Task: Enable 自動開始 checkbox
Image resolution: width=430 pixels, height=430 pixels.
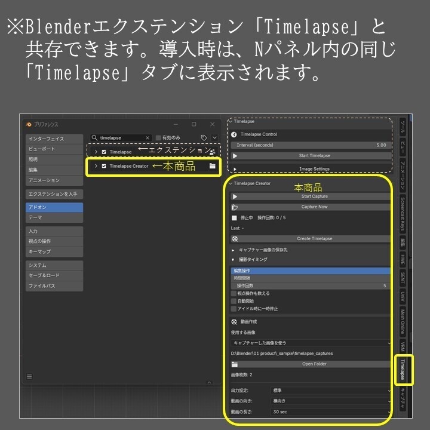Action: [234, 301]
